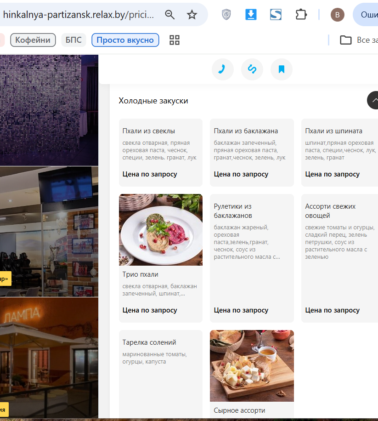Viewport: 378px width, 421px height.
Task: Bookmark this page with the star icon
Action: pyautogui.click(x=192, y=15)
